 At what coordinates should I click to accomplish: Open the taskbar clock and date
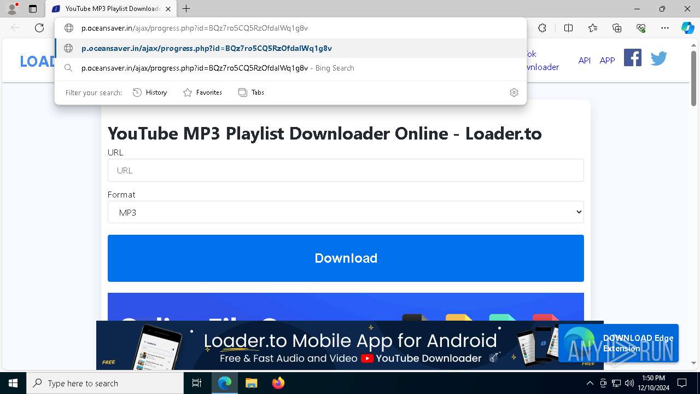coord(654,383)
